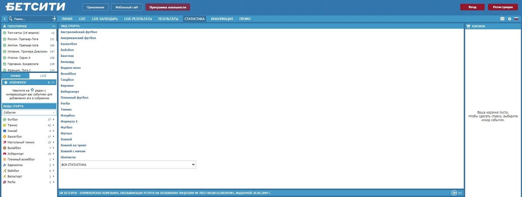The width and height of the screenshot is (522, 197).
Task: Focus the Поиск search field
Action: click(31, 19)
